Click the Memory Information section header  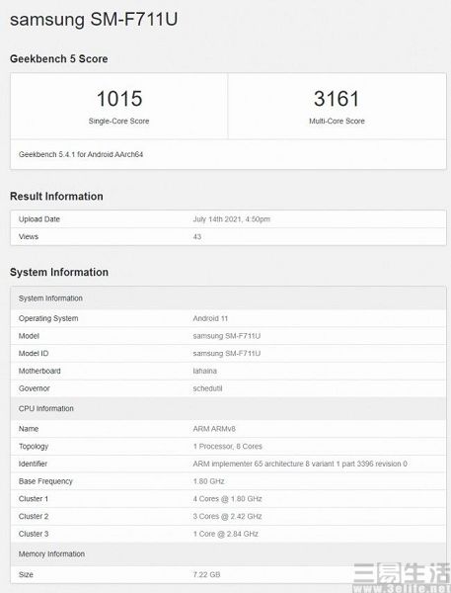228,554
